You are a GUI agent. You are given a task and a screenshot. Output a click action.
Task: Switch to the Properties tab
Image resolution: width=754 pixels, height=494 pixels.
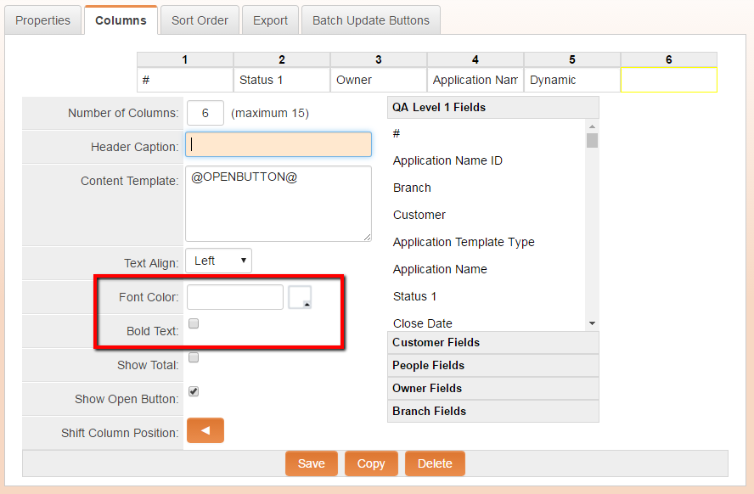[42, 20]
